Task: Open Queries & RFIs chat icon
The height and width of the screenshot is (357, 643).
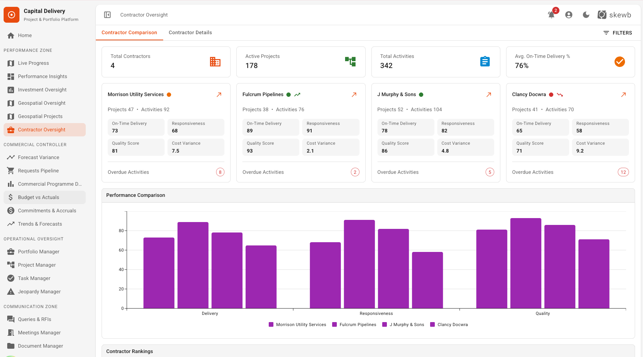Action: 11,319
